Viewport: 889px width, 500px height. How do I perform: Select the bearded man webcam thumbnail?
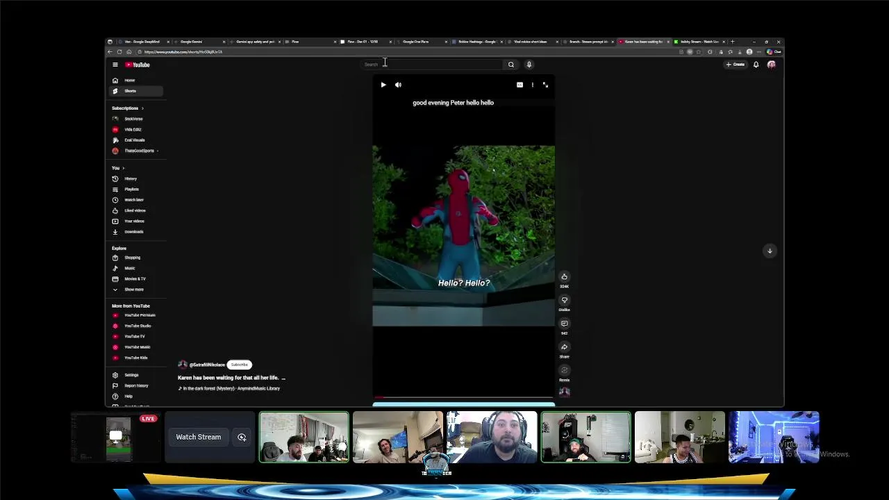click(492, 437)
